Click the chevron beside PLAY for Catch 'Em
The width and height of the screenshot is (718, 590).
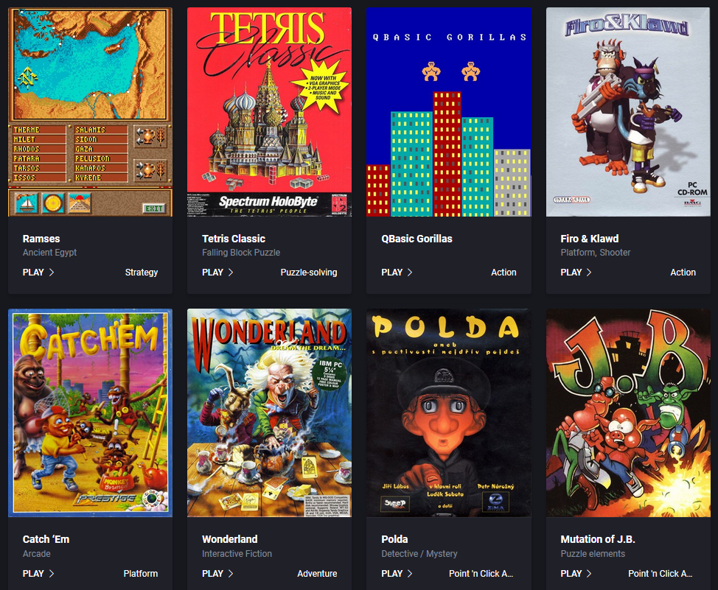(52, 574)
